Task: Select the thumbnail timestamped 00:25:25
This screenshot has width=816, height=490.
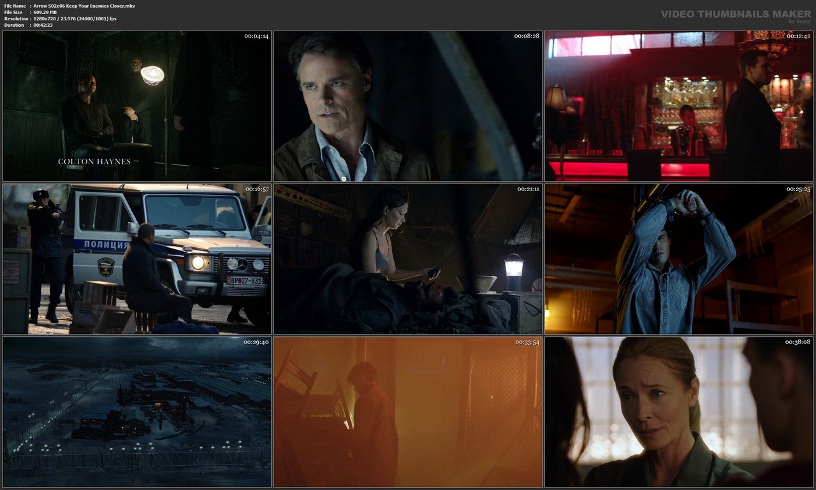Action: [679, 259]
